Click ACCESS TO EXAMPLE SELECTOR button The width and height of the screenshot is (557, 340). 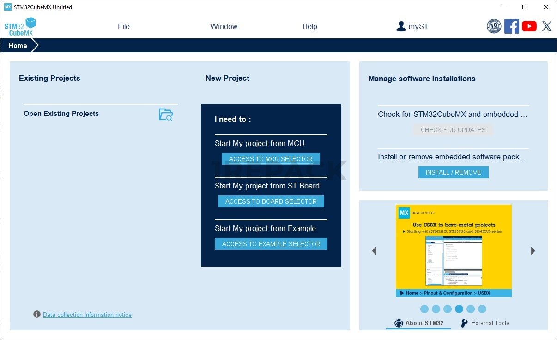(x=271, y=244)
